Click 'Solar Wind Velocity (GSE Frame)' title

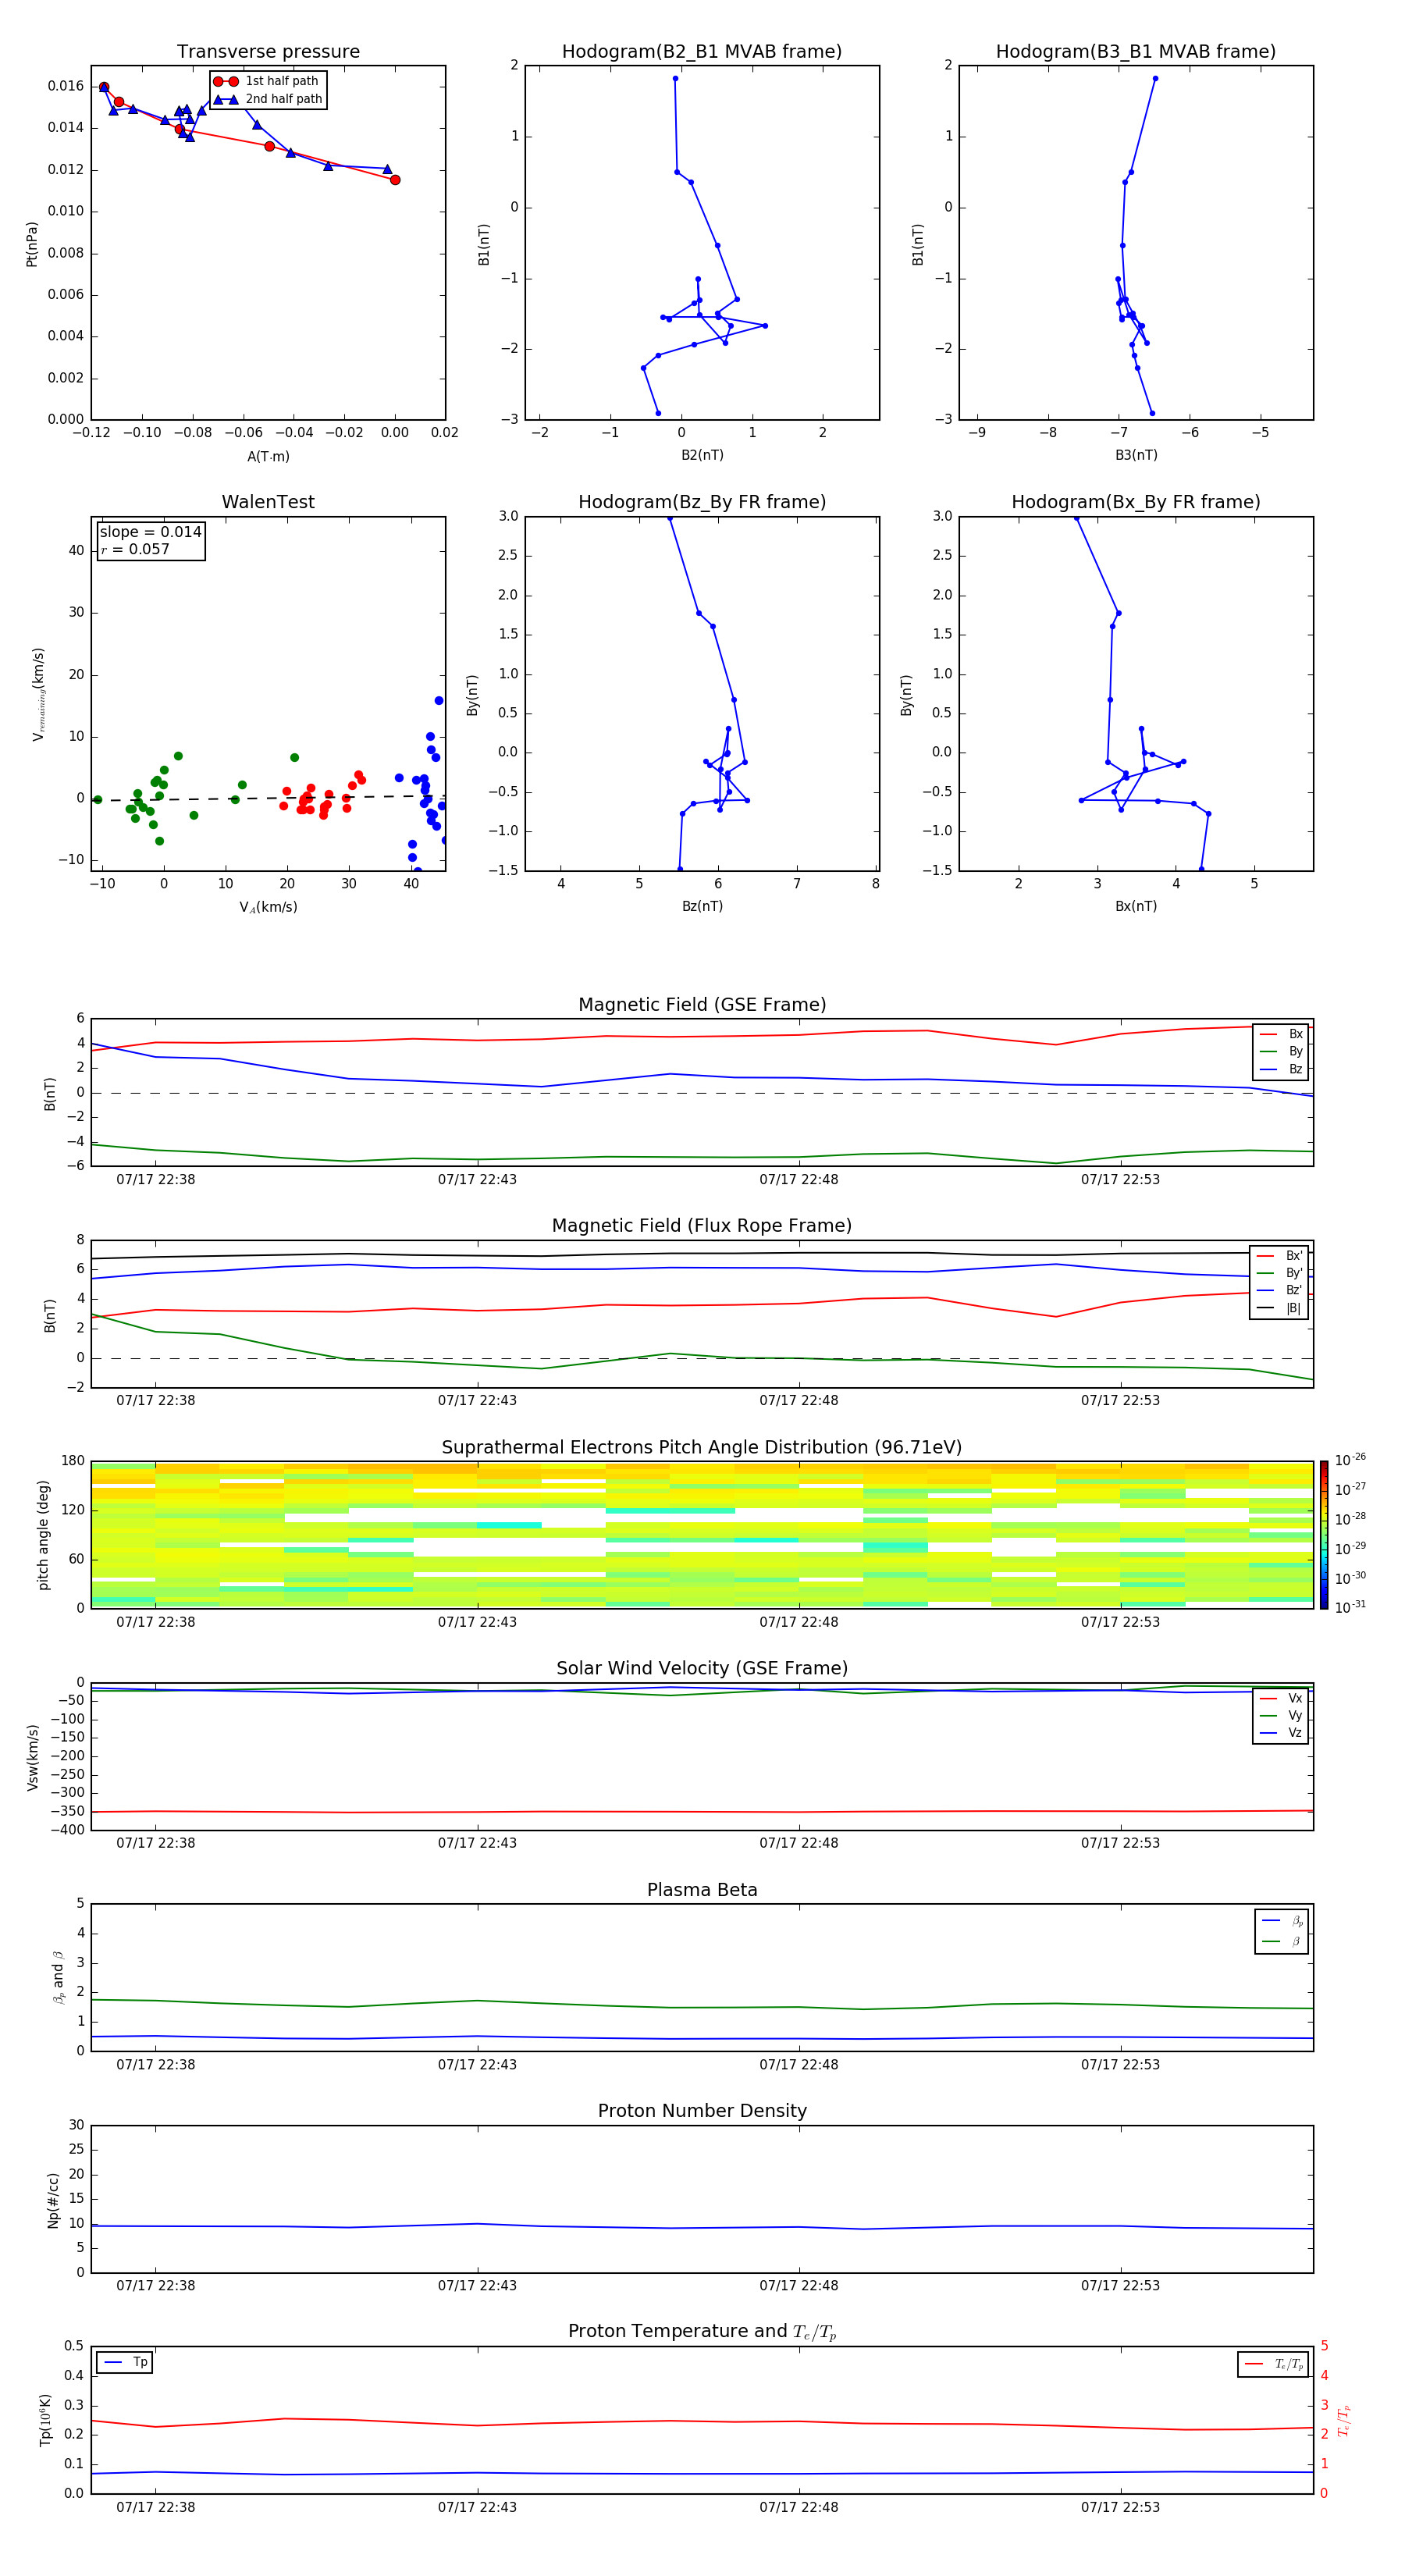point(702,1668)
